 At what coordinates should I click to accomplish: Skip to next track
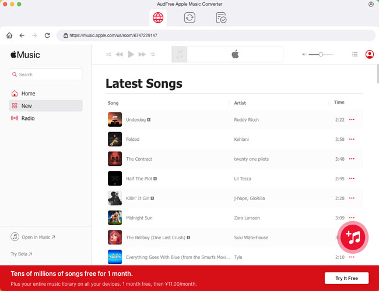click(142, 55)
